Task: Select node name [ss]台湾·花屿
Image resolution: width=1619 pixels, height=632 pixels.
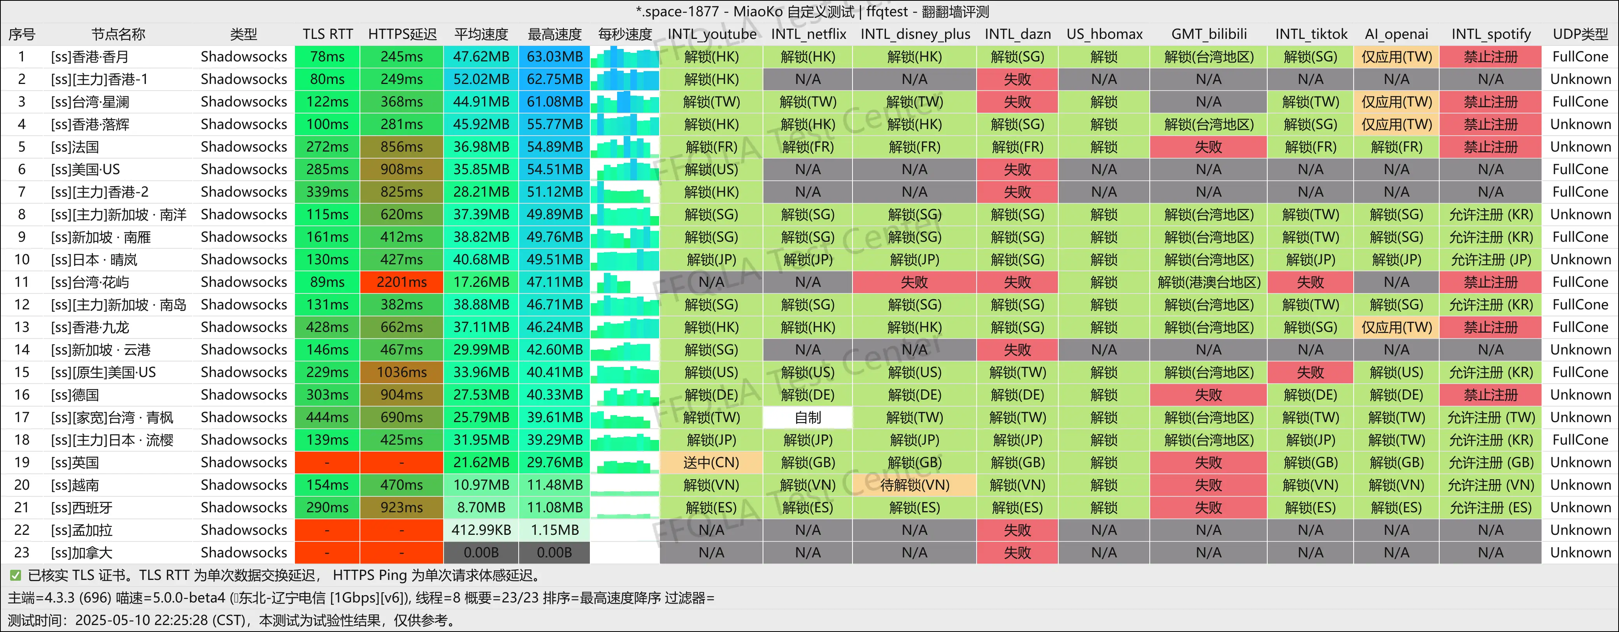Action: click(x=89, y=282)
